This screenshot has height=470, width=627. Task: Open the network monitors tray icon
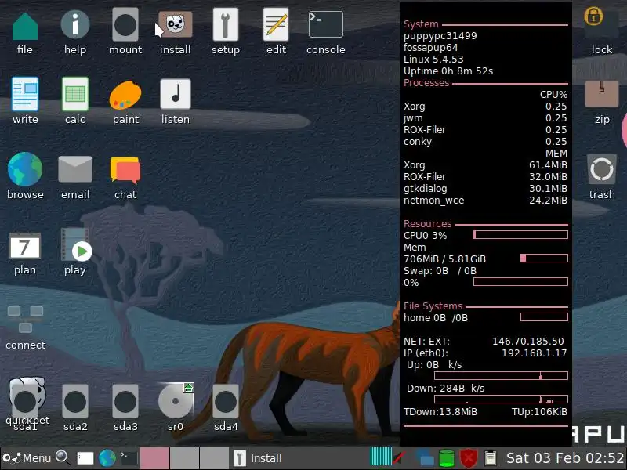tap(424, 458)
